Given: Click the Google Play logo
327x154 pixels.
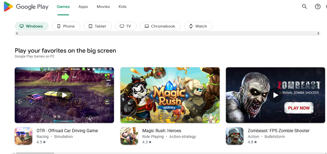Looking at the screenshot, I should pos(26,7).
